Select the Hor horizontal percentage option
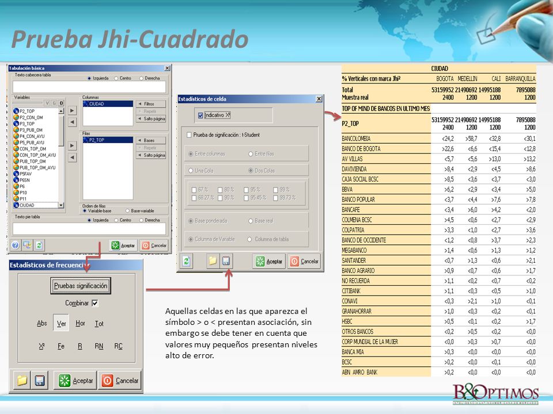The width and height of the screenshot is (553, 414). coord(81,323)
